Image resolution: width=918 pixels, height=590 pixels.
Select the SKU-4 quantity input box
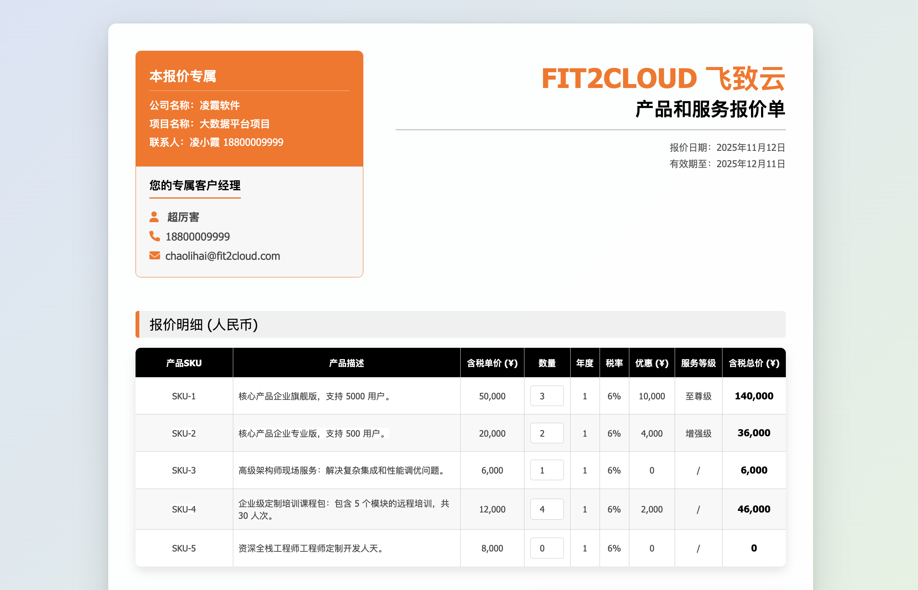(546, 509)
